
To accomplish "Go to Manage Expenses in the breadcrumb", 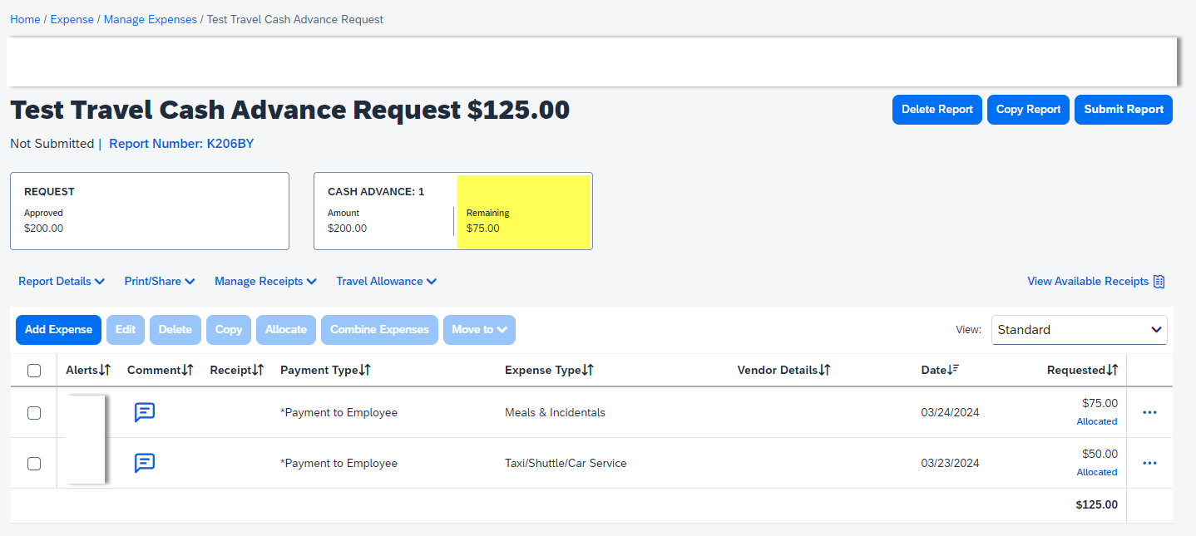I will click(x=151, y=19).
